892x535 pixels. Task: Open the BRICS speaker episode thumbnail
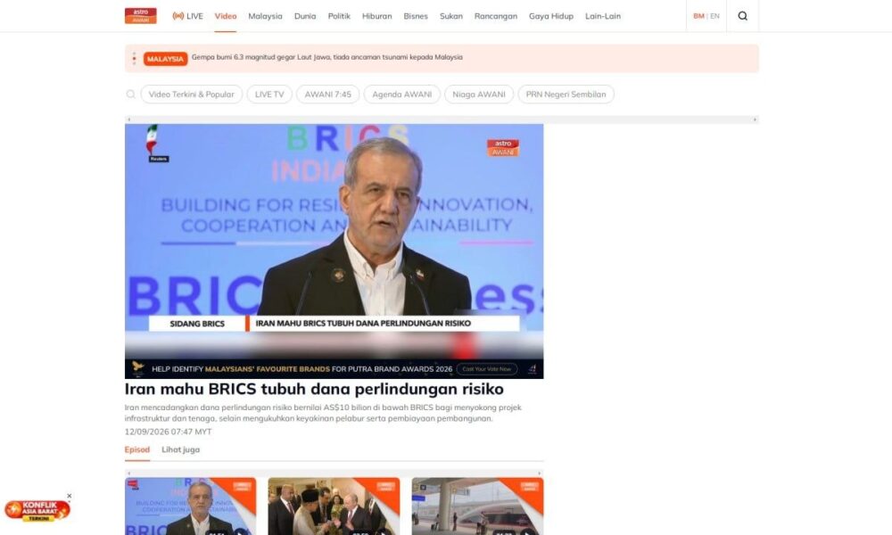(191, 506)
